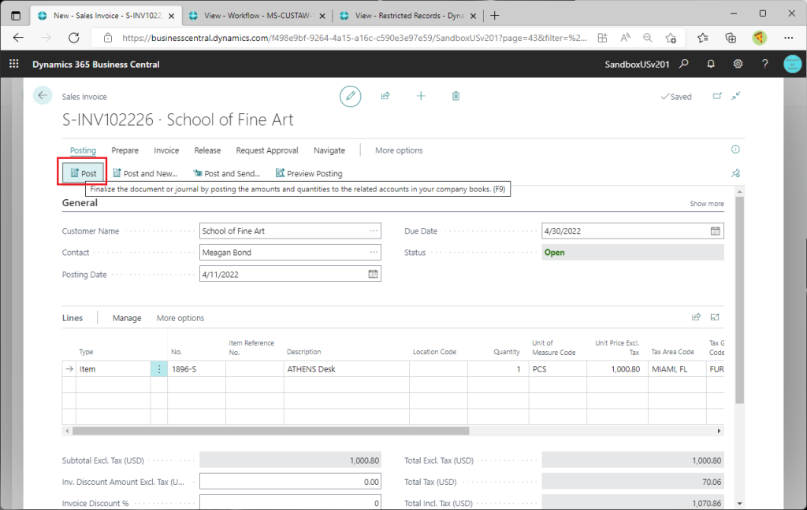Open browser Collections
The height and width of the screenshot is (510, 807).
(x=731, y=38)
